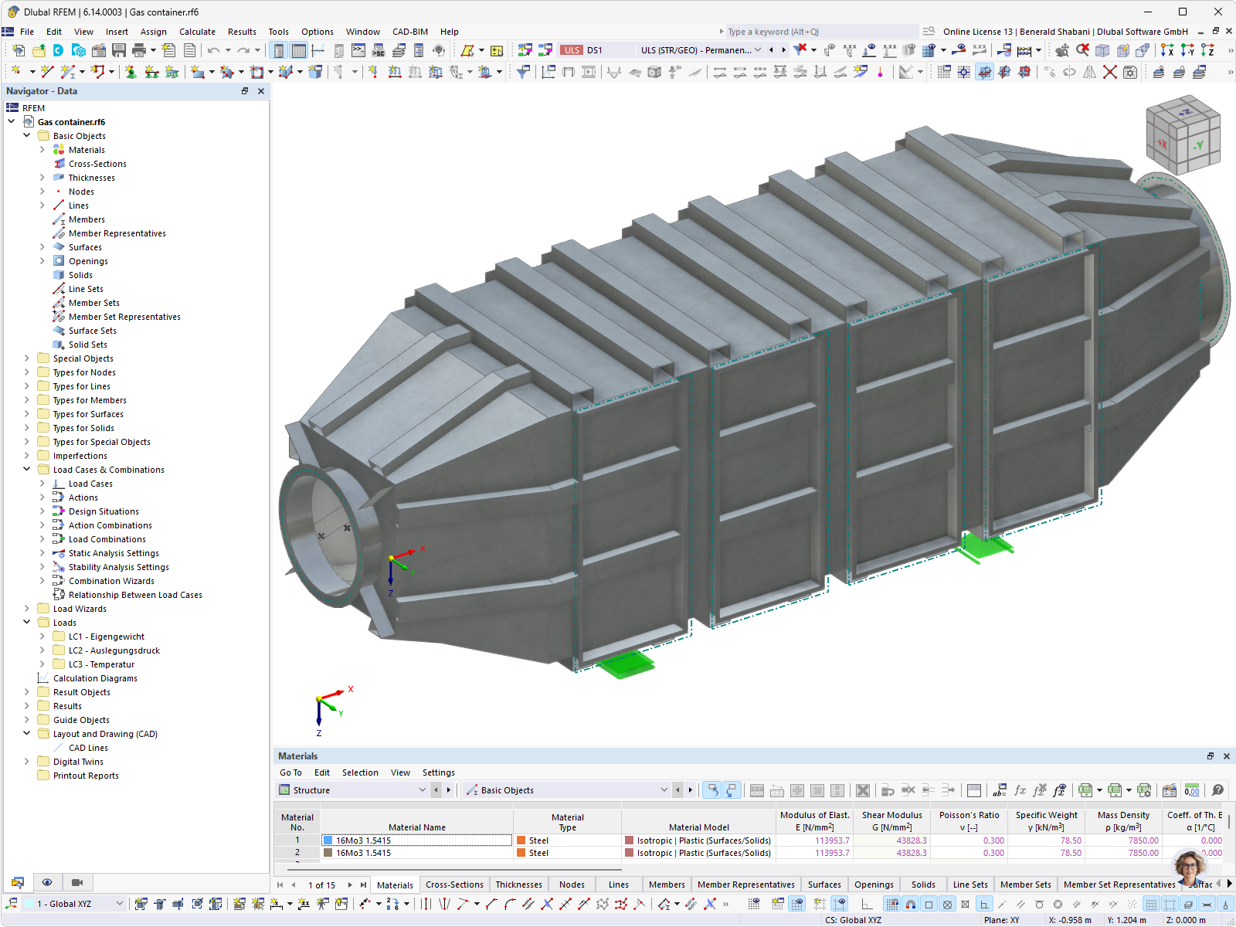
Task: Click the New Model toolbar icon
Action: (x=18, y=49)
